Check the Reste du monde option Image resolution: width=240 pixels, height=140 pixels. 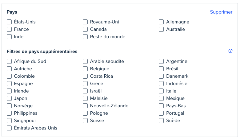click(x=85, y=37)
